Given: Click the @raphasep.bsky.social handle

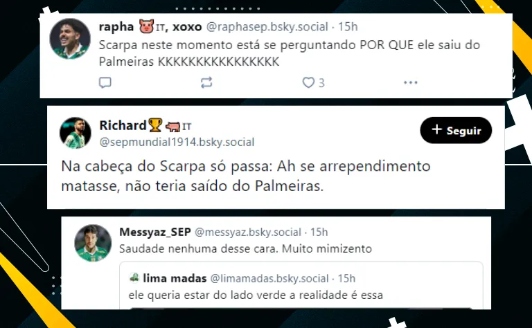Looking at the screenshot, I should click(x=267, y=27).
